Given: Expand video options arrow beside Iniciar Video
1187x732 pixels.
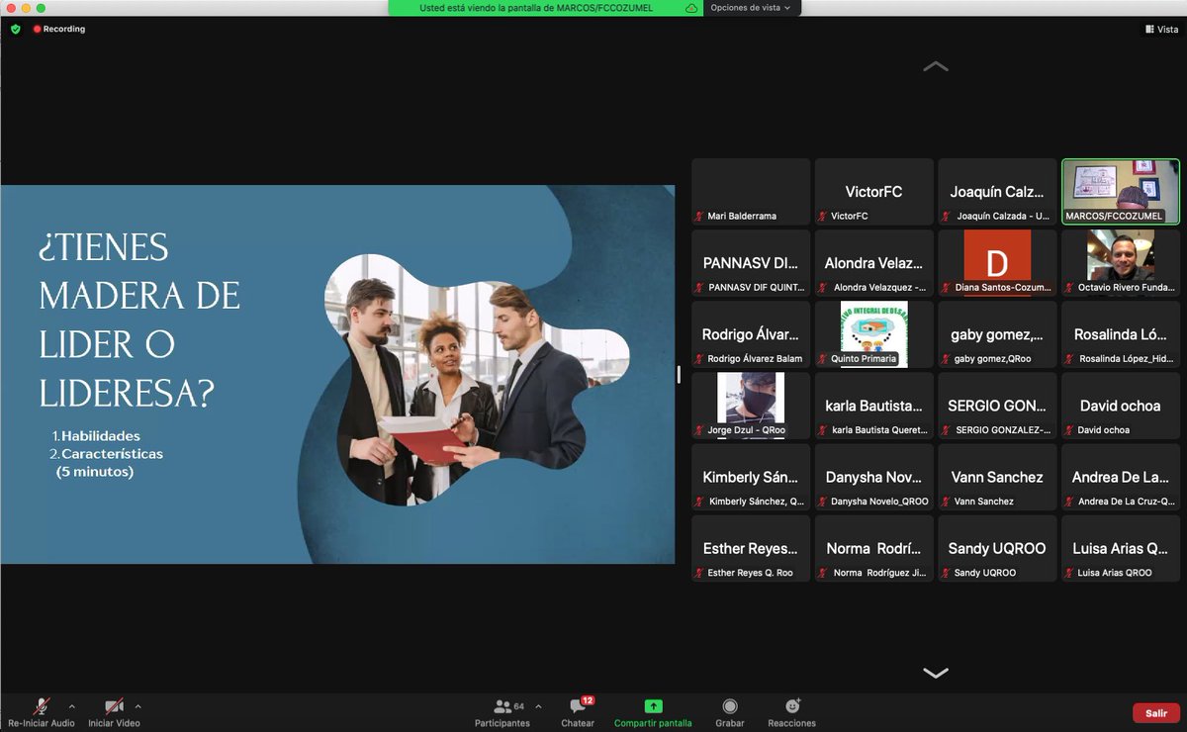Looking at the screenshot, I should [x=137, y=706].
